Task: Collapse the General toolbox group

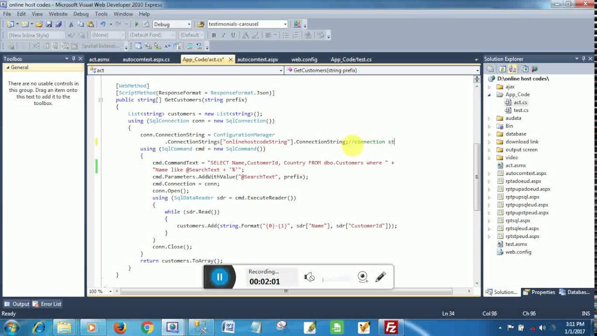Action: pos(7,67)
